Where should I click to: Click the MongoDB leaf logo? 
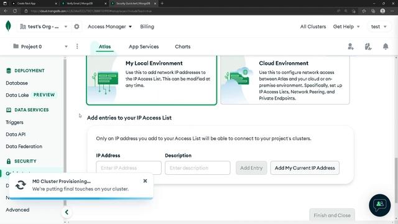pos(8,26)
